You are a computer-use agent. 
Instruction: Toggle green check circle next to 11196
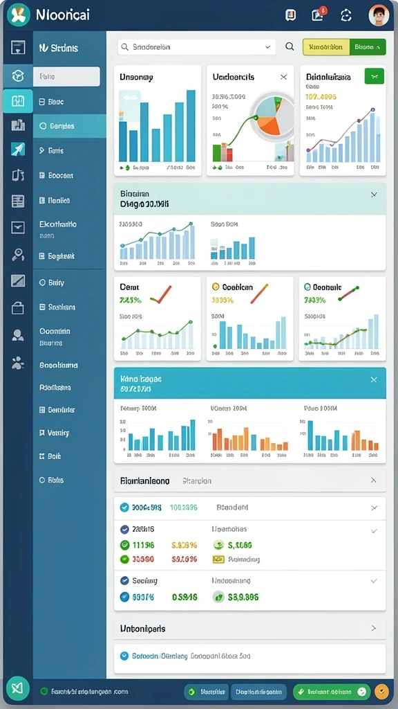(124, 545)
